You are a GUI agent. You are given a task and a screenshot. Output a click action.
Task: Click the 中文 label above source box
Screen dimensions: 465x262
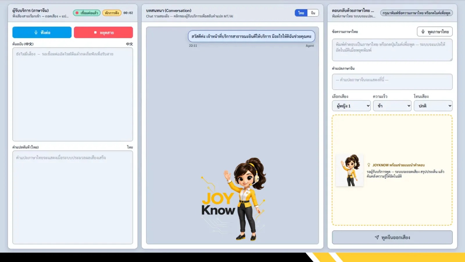coord(129,44)
